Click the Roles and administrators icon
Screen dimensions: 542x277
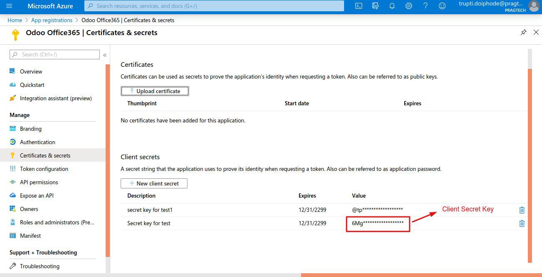[13, 222]
